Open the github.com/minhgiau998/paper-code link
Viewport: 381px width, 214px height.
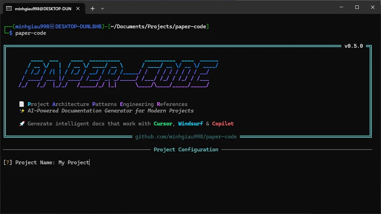point(186,136)
